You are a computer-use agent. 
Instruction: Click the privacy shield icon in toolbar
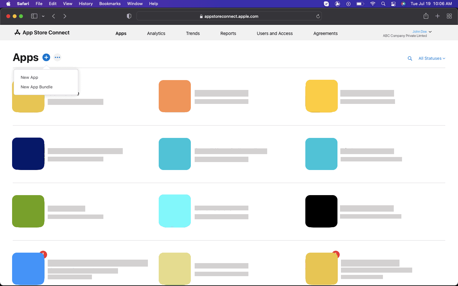[129, 16]
